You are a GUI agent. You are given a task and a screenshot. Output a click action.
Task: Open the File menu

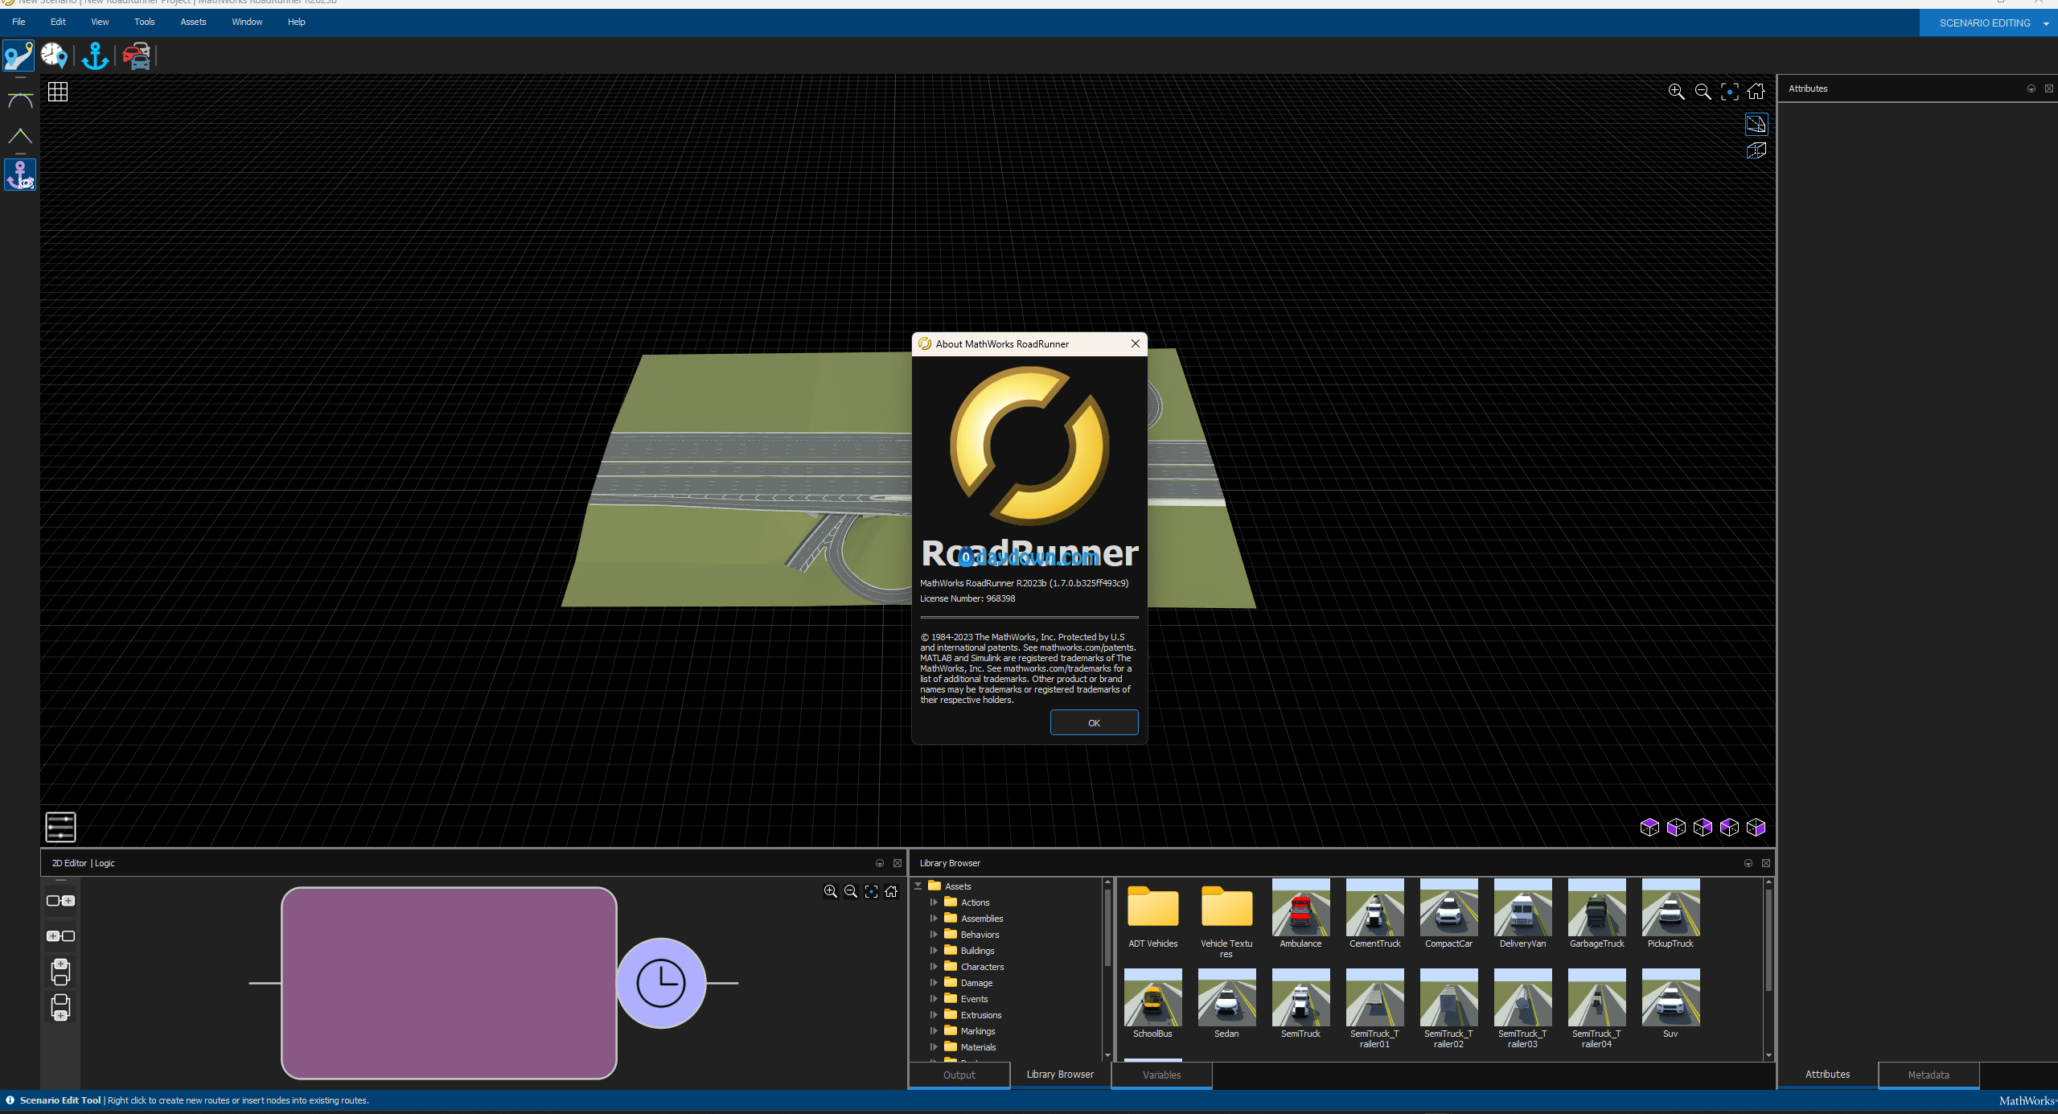18,22
